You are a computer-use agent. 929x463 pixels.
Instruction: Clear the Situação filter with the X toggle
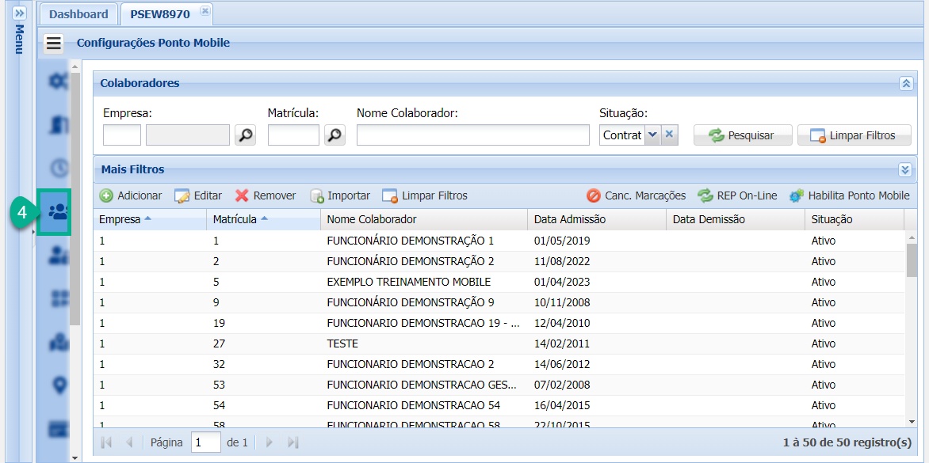667,135
